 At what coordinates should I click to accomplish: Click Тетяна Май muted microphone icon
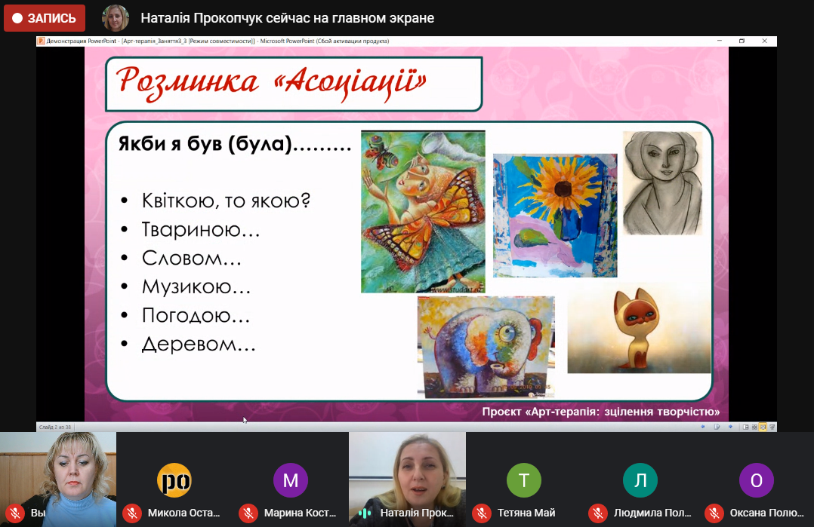tap(481, 513)
